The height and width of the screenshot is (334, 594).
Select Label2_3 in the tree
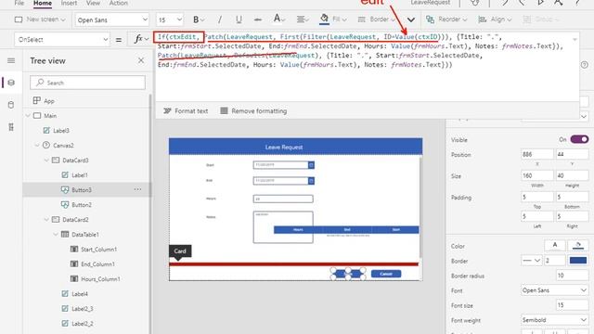tap(82, 309)
